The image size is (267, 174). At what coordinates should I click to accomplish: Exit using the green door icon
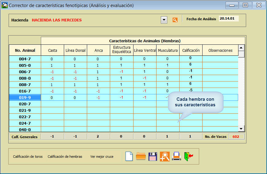[188, 156]
